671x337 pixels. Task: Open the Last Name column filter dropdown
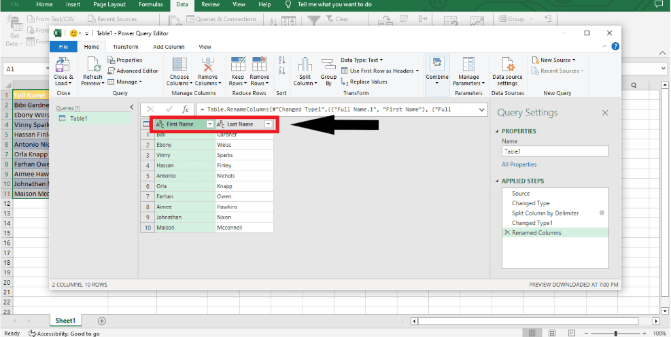point(269,124)
